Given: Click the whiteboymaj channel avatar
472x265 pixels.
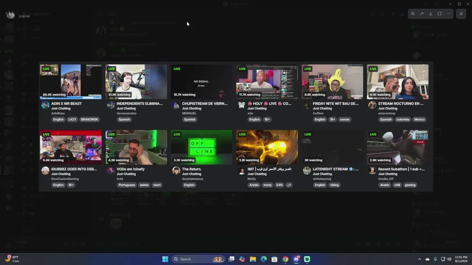Looking at the screenshot, I should (x=307, y=171).
